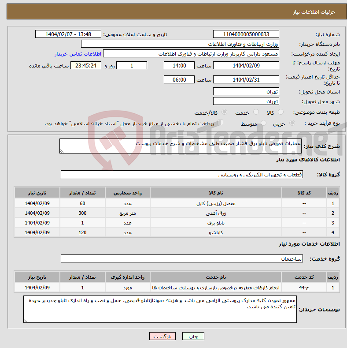Click the بازگشت (back) button
The width and height of the screenshot is (347, 348).
162,336
